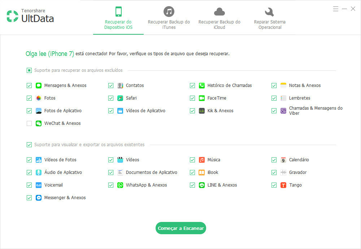This screenshot has height=249, width=361.
Task: Click the Notas & Anexos notes icon
Action: pyautogui.click(x=283, y=86)
